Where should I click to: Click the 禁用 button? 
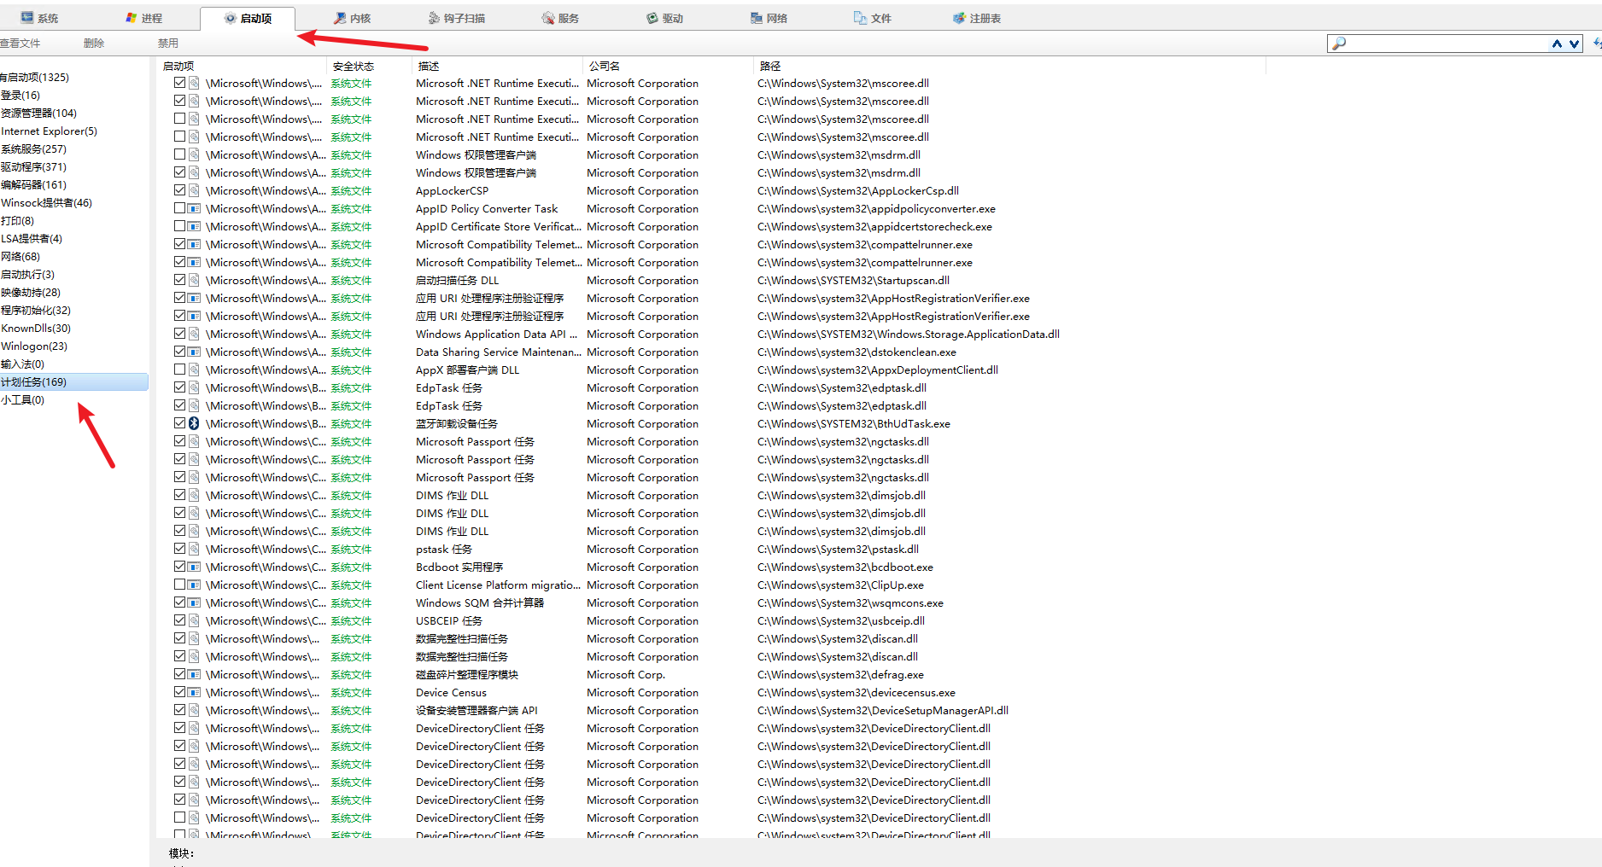coord(168,44)
